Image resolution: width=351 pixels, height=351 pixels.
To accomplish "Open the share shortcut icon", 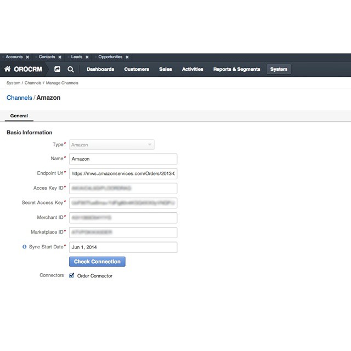I will pyautogui.click(x=57, y=69).
